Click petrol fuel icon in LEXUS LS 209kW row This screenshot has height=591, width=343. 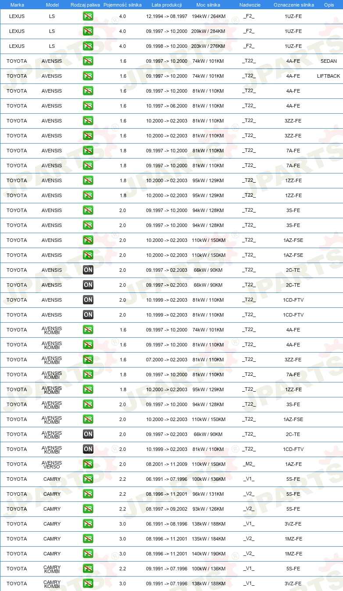tap(88, 31)
